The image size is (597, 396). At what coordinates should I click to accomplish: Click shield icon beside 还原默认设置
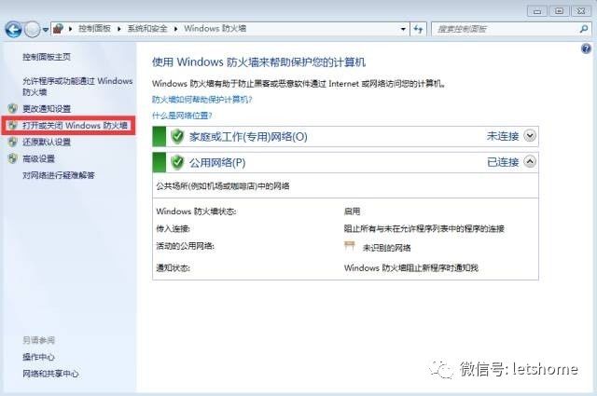point(12,142)
